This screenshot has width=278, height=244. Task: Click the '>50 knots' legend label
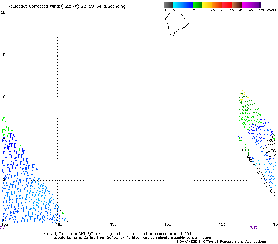(267, 10)
